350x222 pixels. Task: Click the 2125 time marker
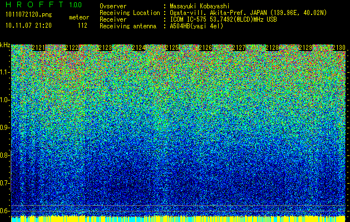click(x=172, y=48)
